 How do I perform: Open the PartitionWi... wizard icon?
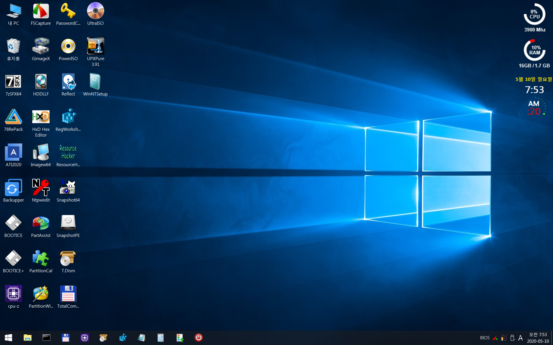(41, 297)
